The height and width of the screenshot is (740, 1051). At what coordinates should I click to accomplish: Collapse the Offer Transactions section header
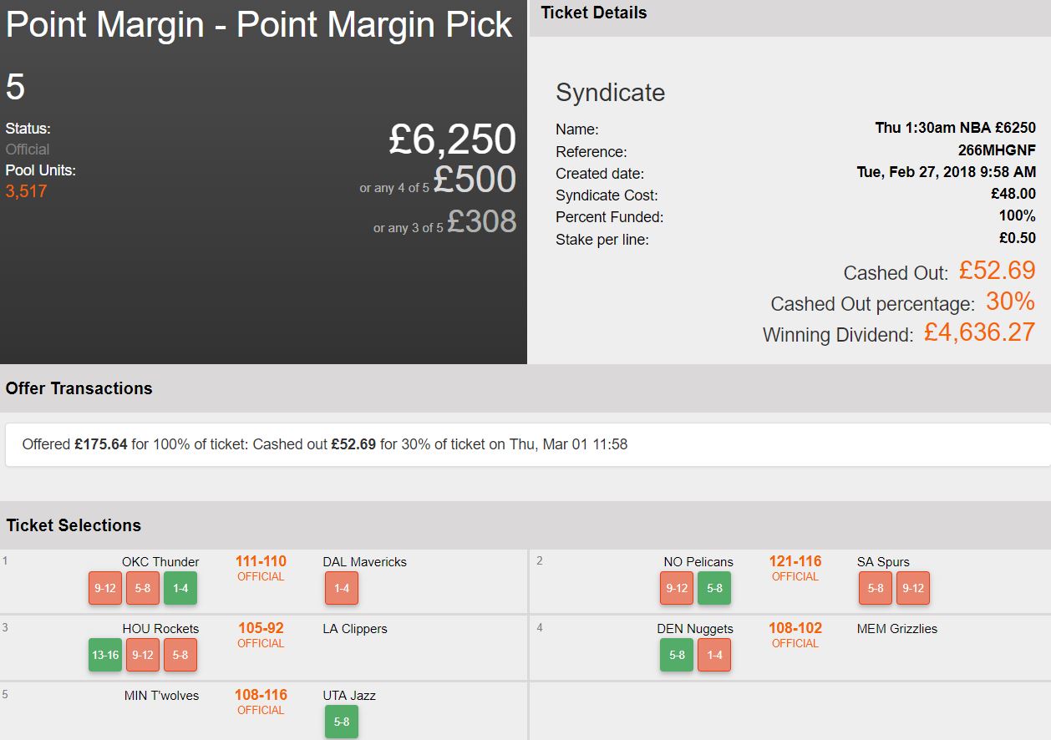click(x=79, y=388)
